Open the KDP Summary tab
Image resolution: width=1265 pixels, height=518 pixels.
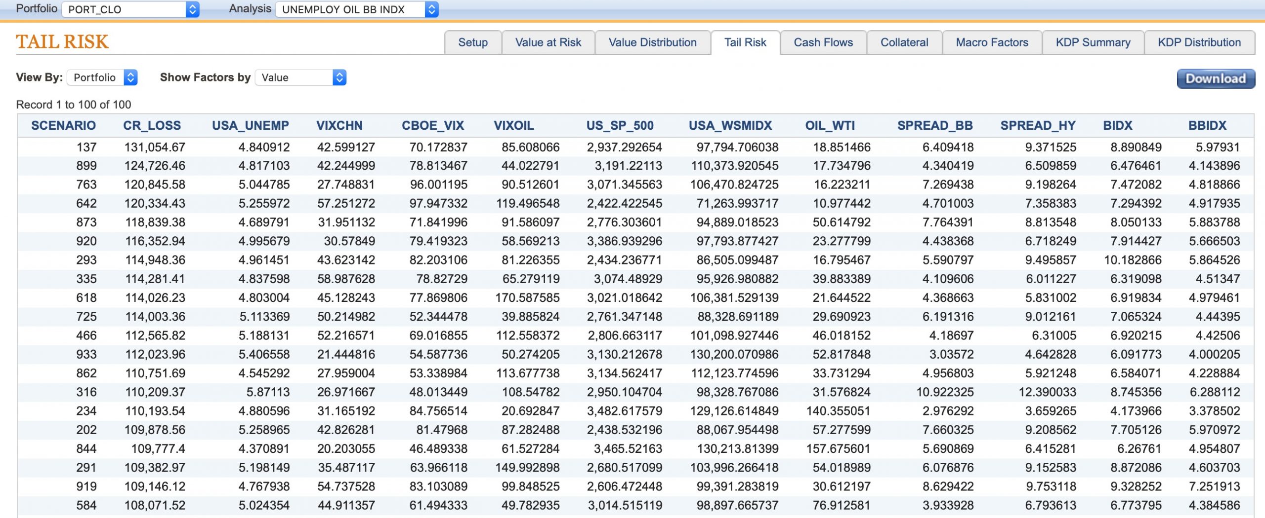[1093, 42]
